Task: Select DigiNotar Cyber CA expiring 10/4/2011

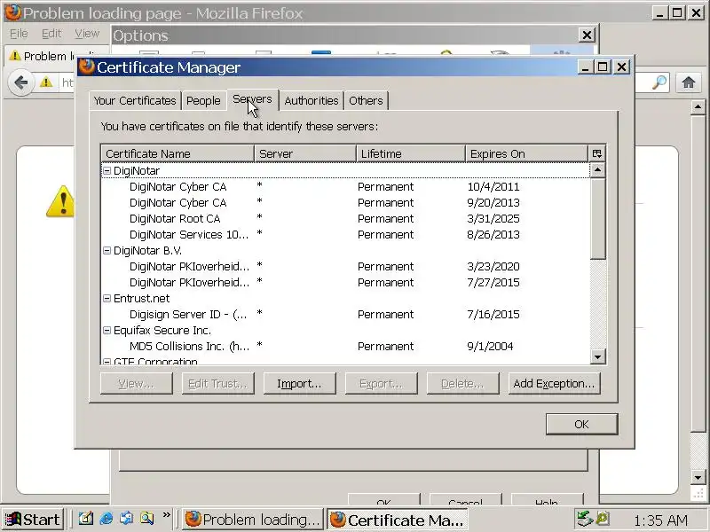Action: tap(345, 187)
